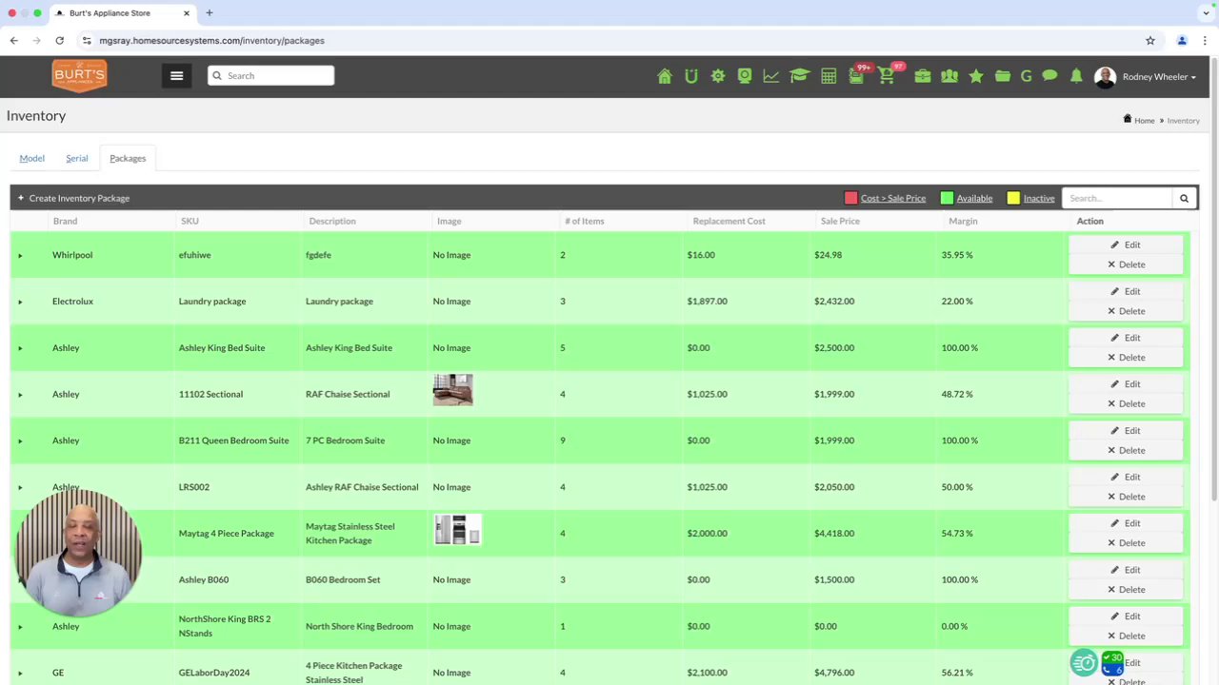Click the green timer widget icon near the bottom

click(1084, 662)
